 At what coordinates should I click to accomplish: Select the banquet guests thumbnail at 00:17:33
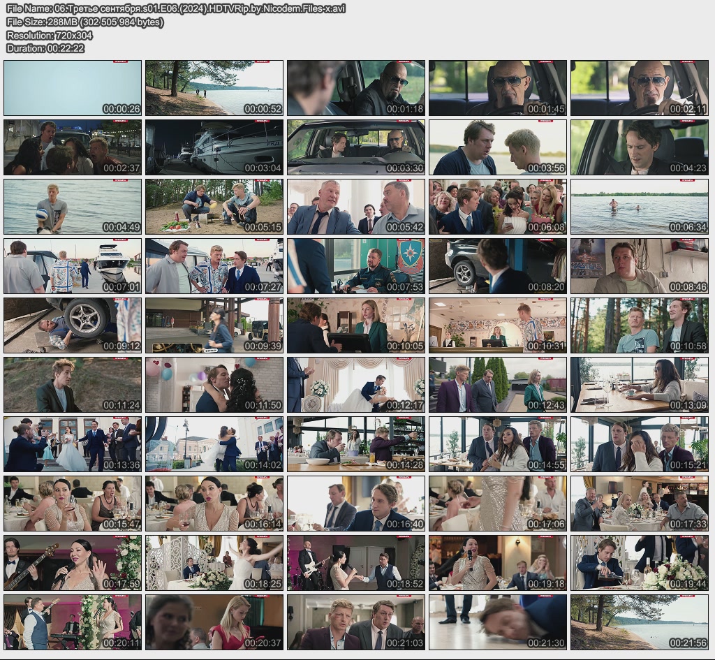[x=640, y=504]
